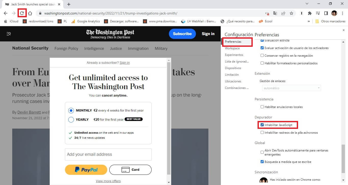This screenshot has width=348, height=185.
Task: Select the YEARLY subscription radio option
Action: 71,119
